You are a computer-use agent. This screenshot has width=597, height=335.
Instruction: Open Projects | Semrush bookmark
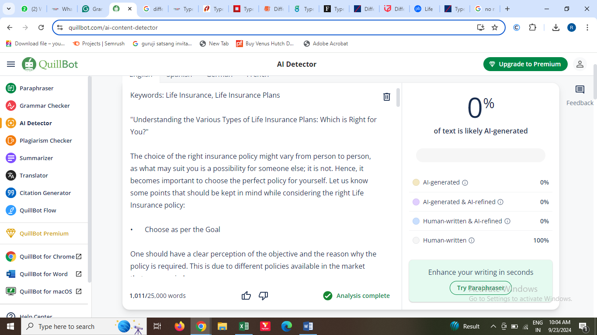click(x=99, y=44)
